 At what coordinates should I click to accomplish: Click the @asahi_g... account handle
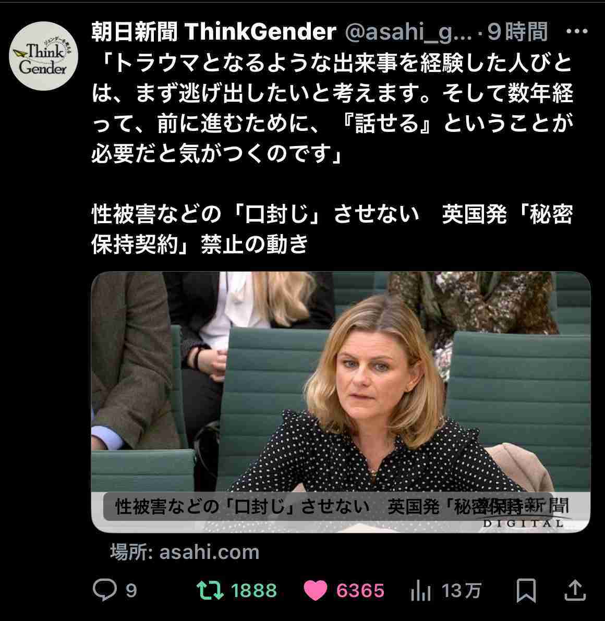tap(408, 32)
